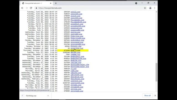177x100 pixels.
Task: Click the 672640 file size text
Action: [67, 51]
